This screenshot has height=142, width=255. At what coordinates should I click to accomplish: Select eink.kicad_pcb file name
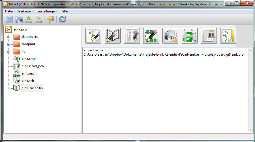33,66
